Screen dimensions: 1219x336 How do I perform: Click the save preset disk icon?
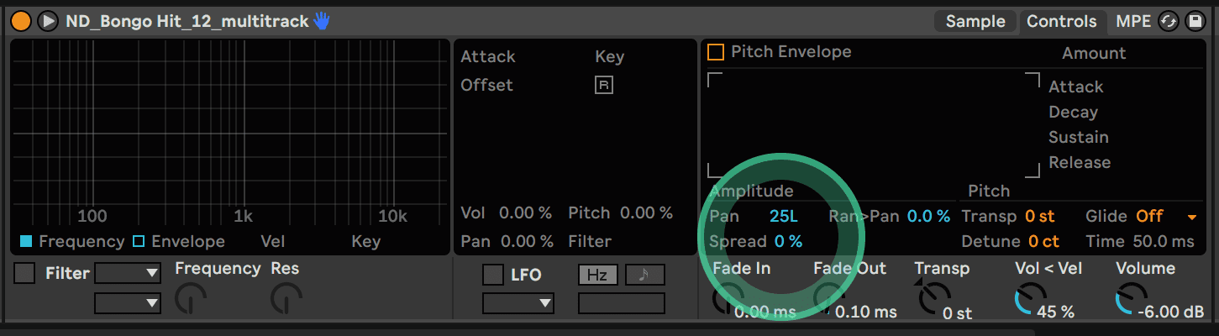pos(1194,21)
